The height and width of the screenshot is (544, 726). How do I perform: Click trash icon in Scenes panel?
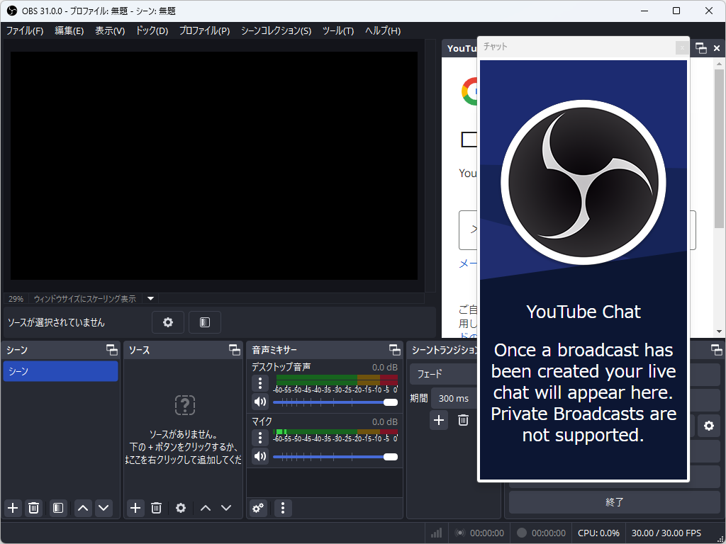[33, 508]
